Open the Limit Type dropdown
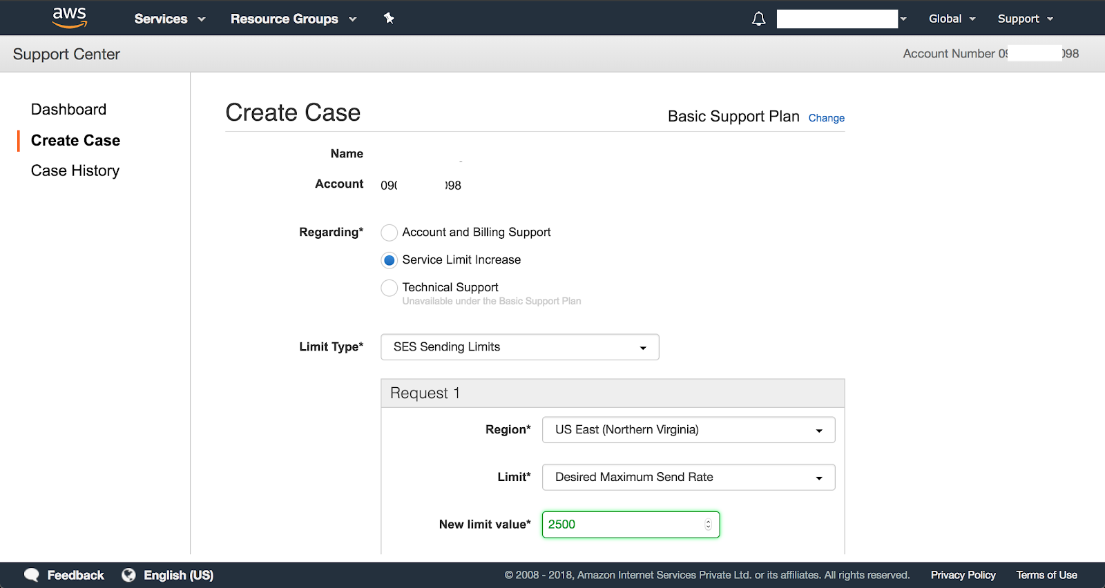This screenshot has width=1105, height=588. (x=519, y=347)
